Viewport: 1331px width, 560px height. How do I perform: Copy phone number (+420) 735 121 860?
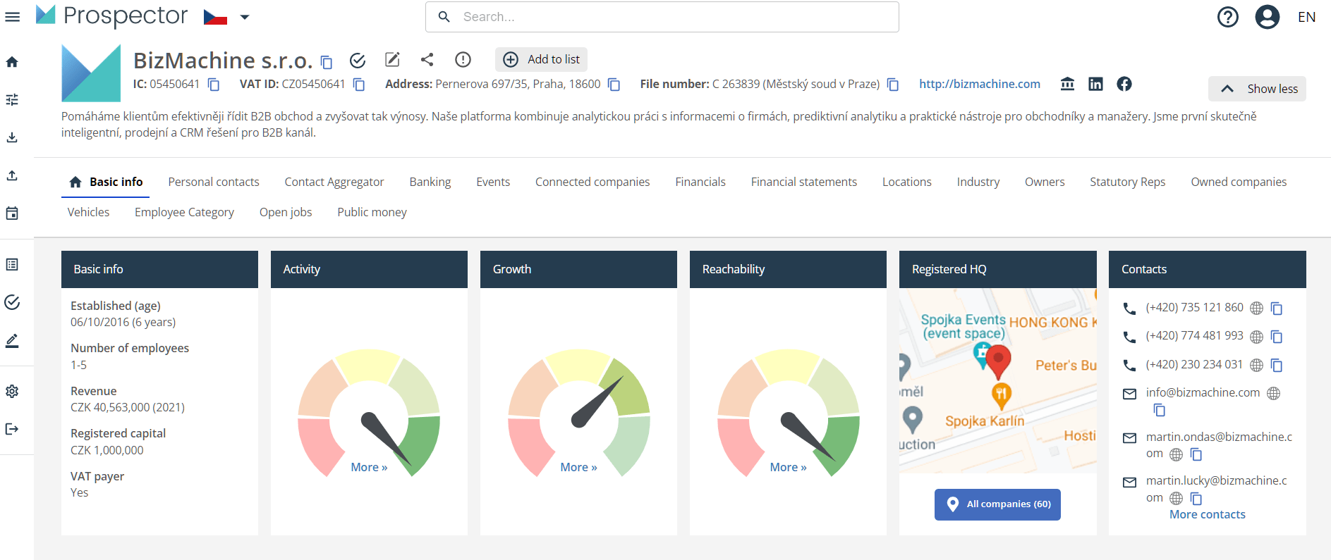(x=1277, y=309)
